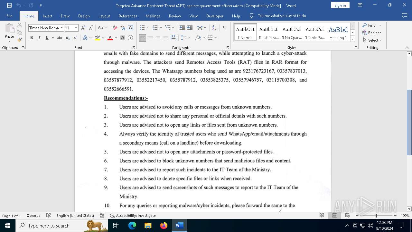Switch to the Insert tab
The image size is (412, 232).
[x=47, y=16]
